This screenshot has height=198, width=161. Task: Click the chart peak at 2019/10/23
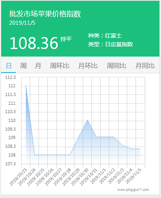[x=26, y=86]
